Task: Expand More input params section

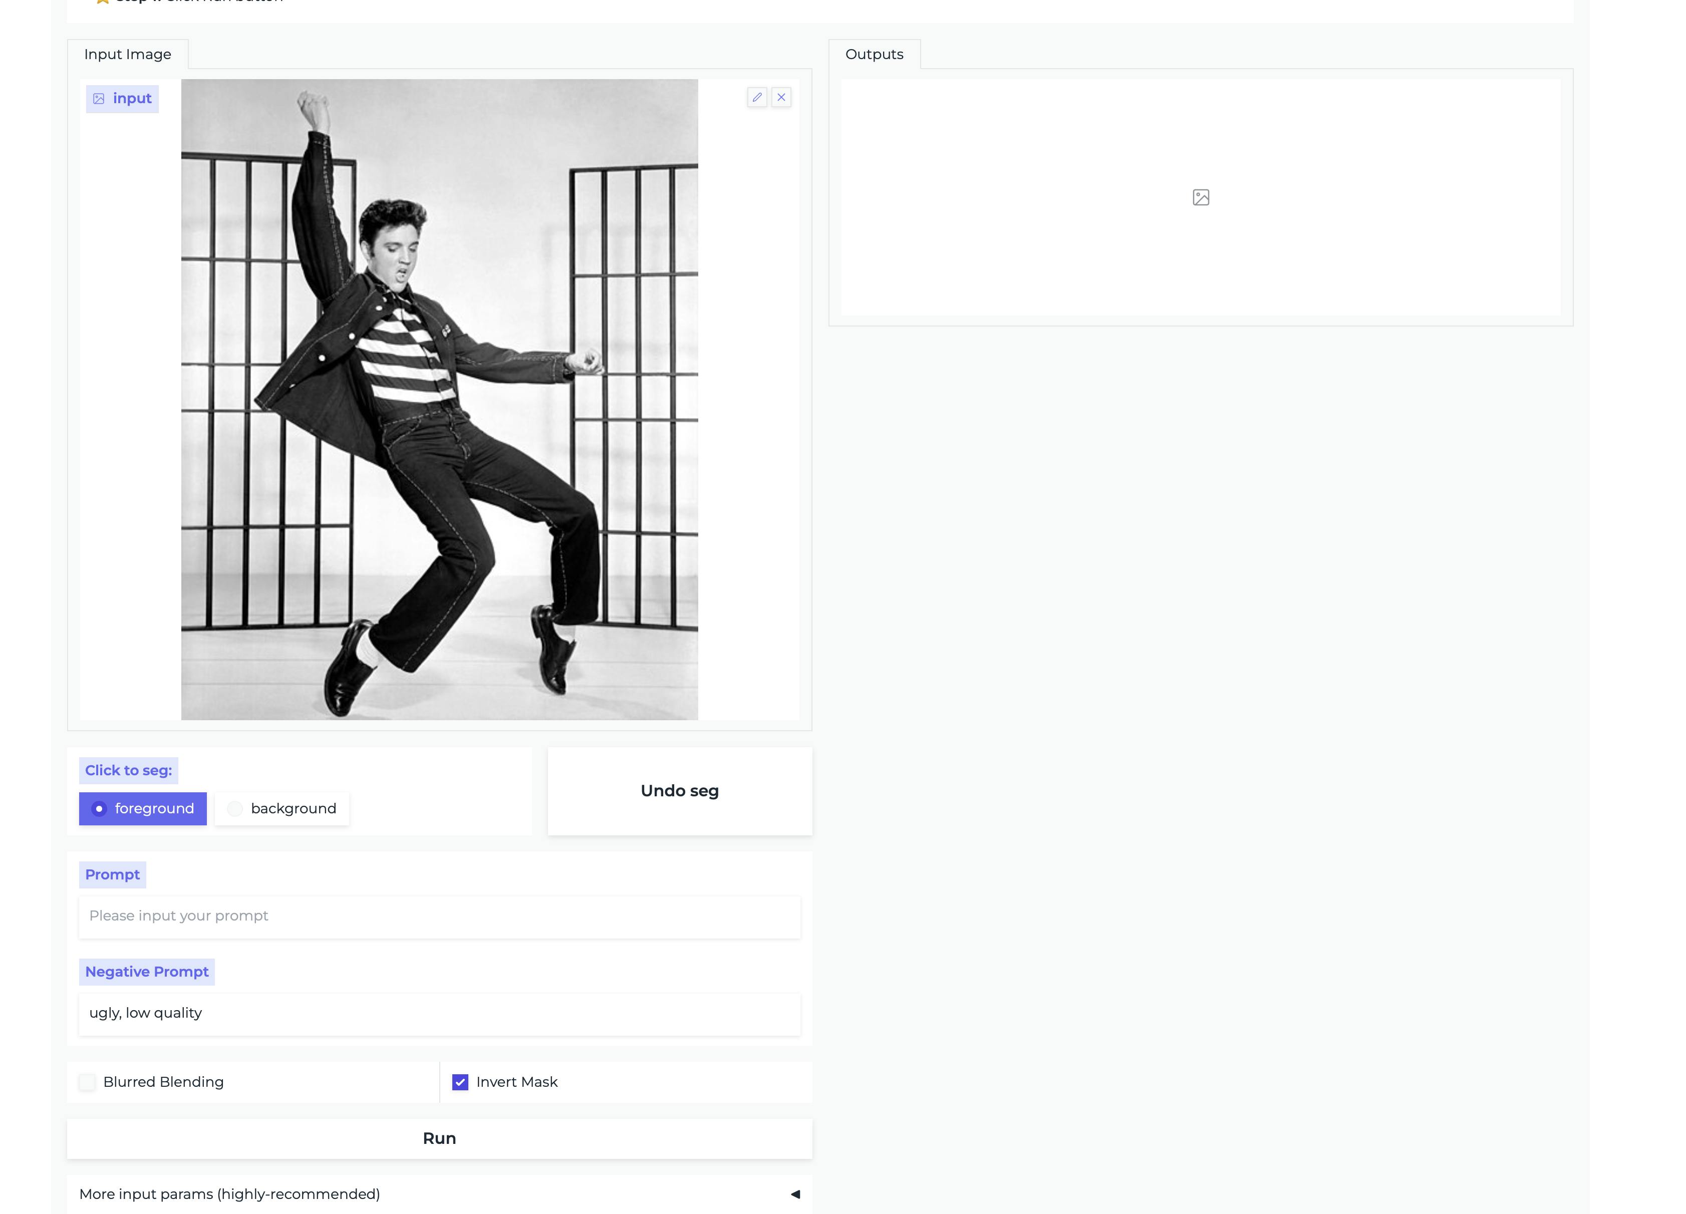Action: (x=439, y=1194)
